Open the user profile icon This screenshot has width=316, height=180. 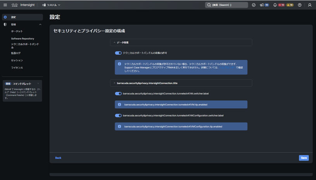[310, 5]
